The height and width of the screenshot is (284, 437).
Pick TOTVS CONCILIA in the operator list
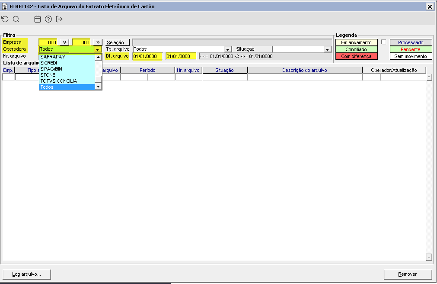pyautogui.click(x=67, y=81)
